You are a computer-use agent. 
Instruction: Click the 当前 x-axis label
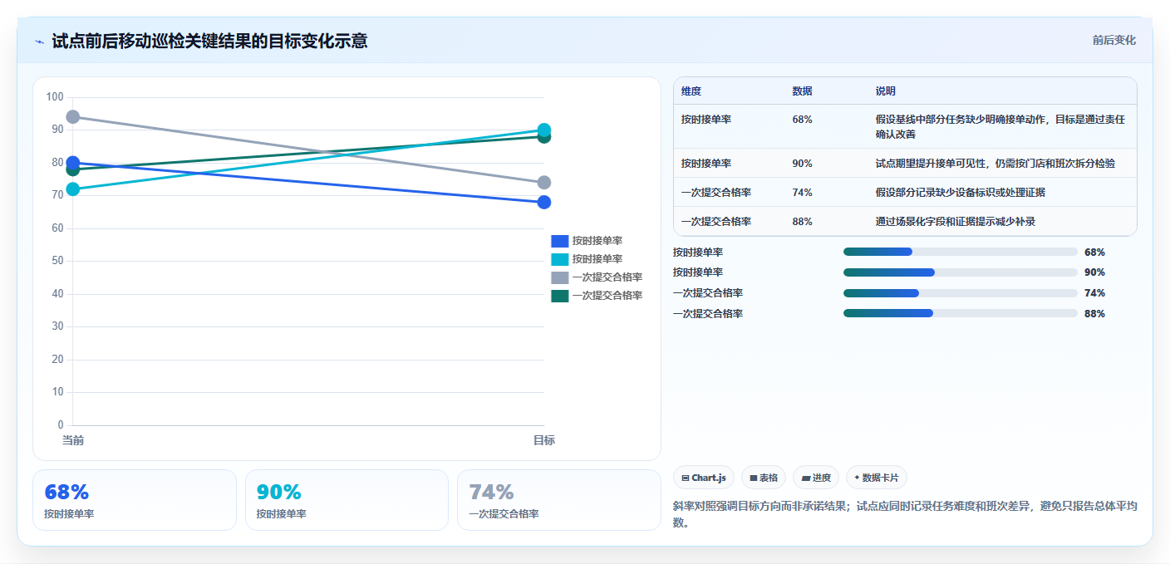click(73, 440)
